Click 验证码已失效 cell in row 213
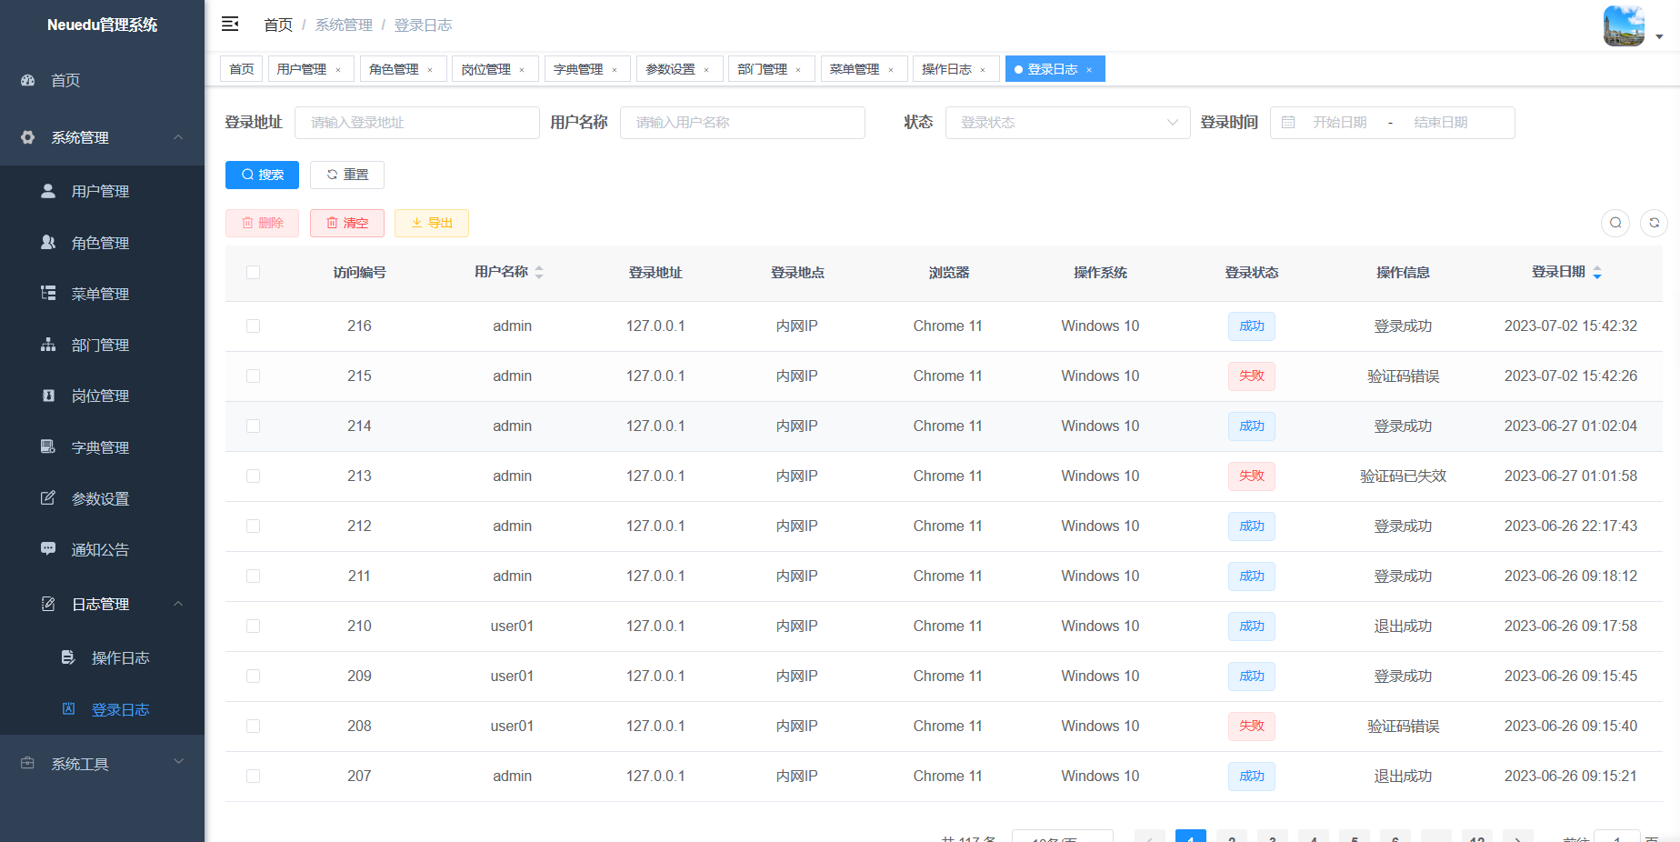This screenshot has width=1680, height=842. pos(1403,476)
